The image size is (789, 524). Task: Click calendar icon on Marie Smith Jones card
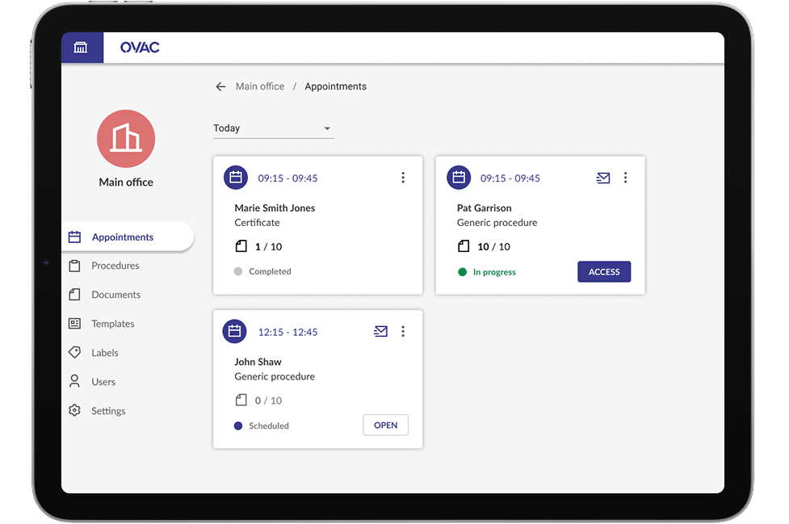[x=235, y=178]
